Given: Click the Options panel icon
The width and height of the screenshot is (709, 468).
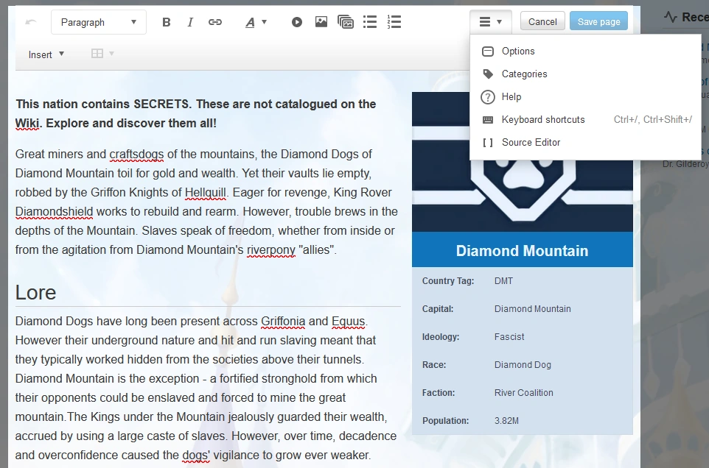Looking at the screenshot, I should (488, 52).
